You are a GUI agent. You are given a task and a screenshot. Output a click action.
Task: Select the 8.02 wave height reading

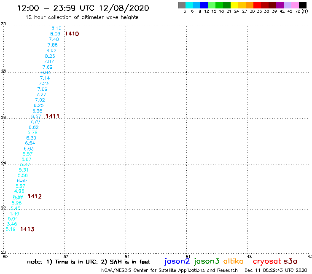(x=51, y=51)
